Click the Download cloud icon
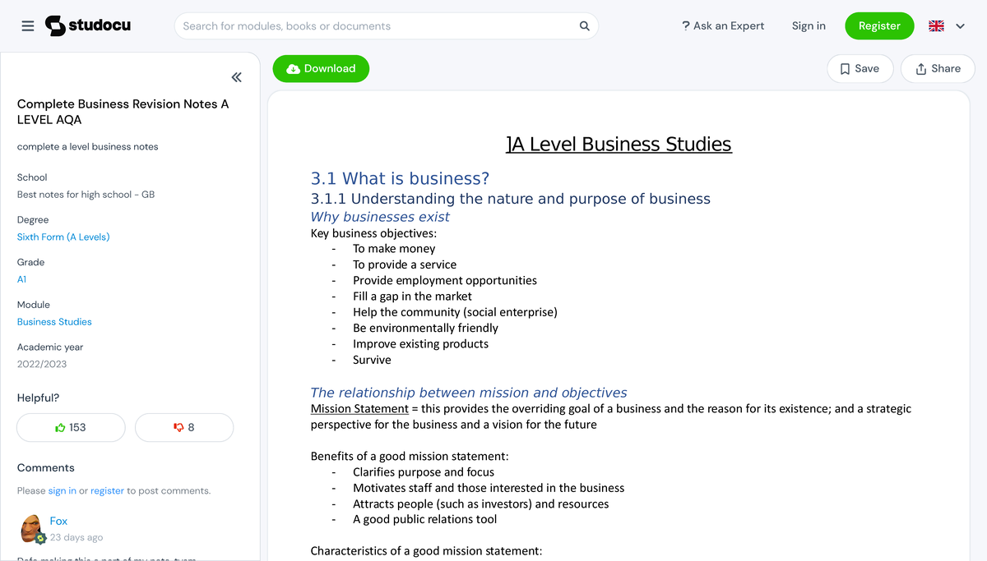The width and height of the screenshot is (987, 561). point(292,68)
